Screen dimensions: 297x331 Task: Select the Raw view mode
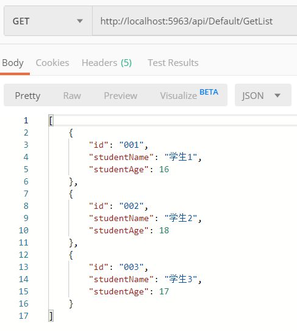click(72, 96)
